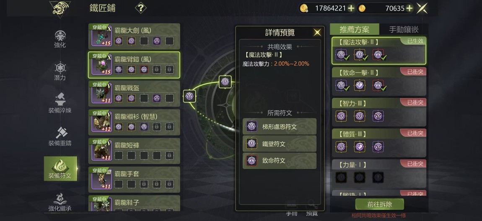Exit the blacksmith via crossed swords icon
This screenshot has height=221, width=482.
(422, 8)
